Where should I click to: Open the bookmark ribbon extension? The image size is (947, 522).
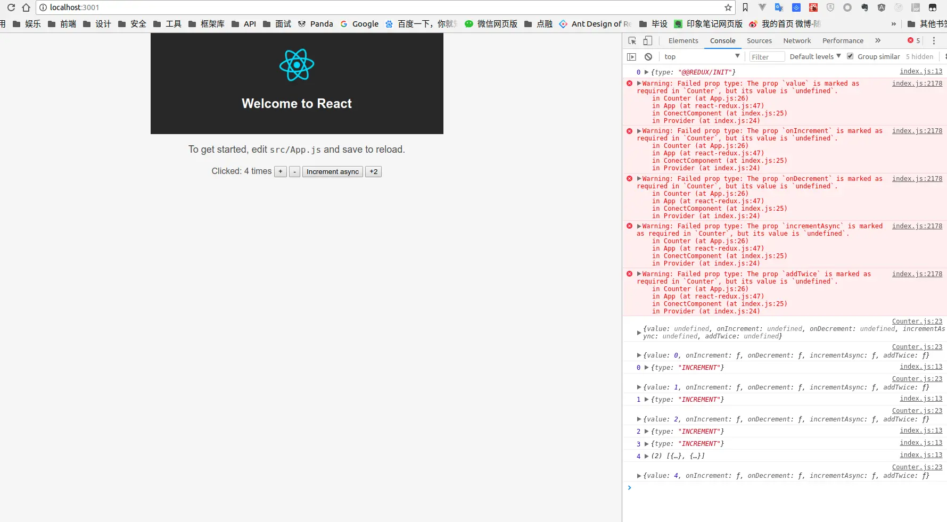click(x=745, y=7)
